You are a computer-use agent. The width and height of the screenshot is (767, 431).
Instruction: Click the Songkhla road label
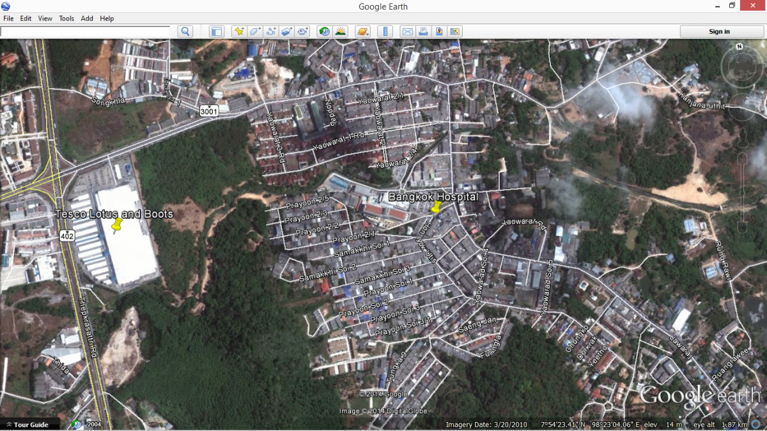[x=107, y=102]
